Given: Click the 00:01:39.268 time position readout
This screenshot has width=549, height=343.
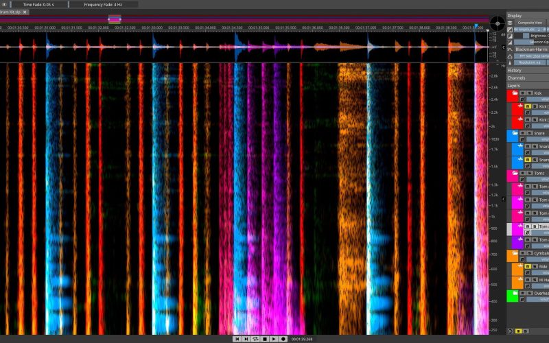Looking at the screenshot, I should (301, 339).
